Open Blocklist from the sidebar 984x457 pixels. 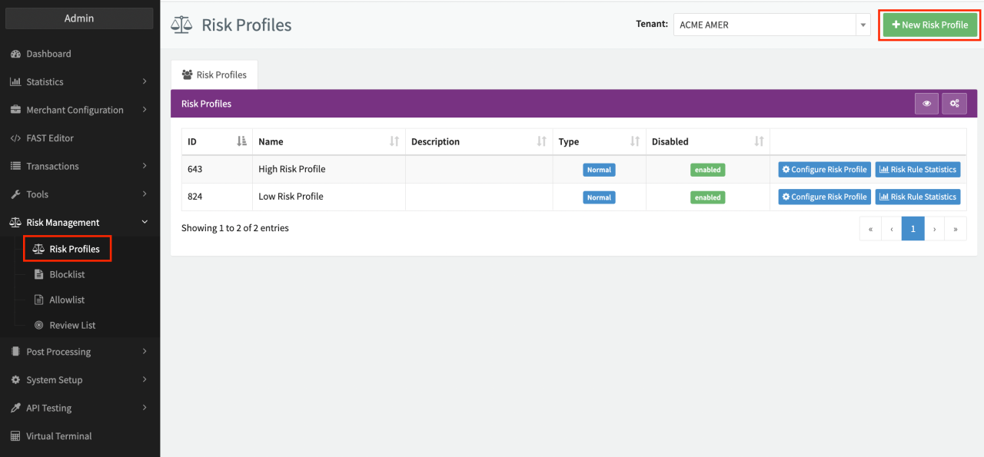pyautogui.click(x=67, y=274)
